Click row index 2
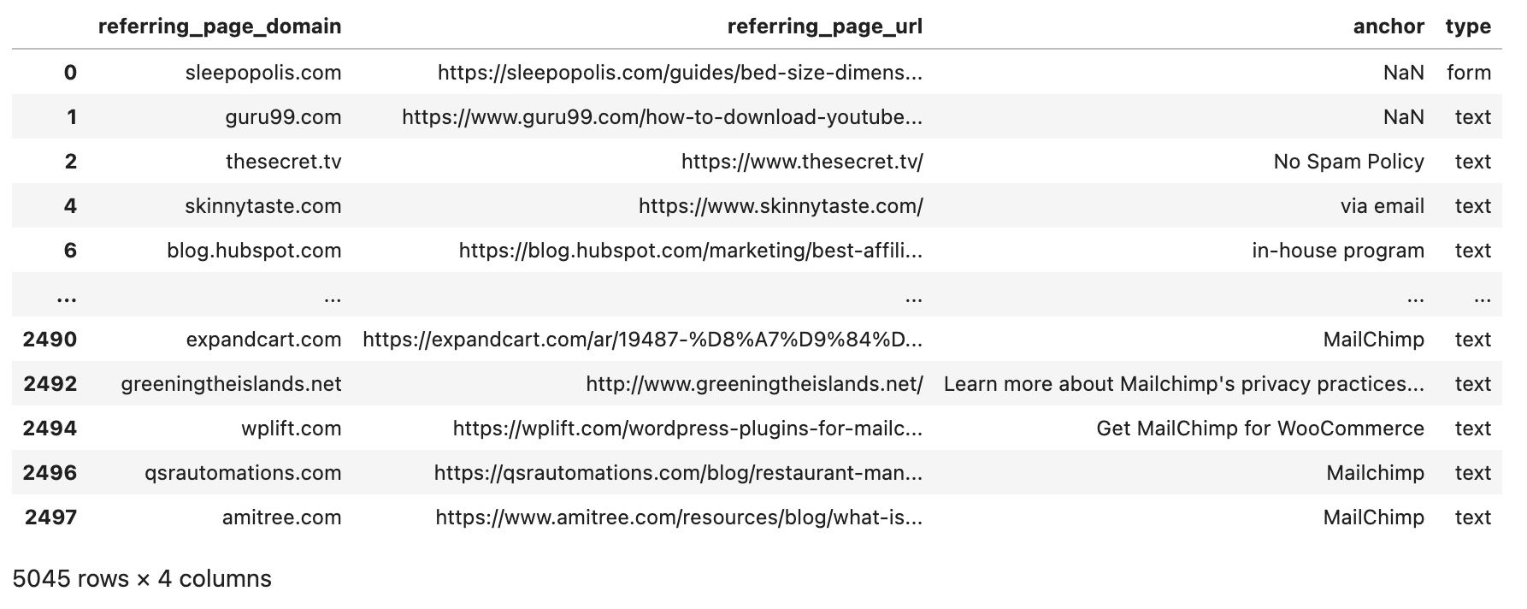This screenshot has height=609, width=1527. point(70,162)
